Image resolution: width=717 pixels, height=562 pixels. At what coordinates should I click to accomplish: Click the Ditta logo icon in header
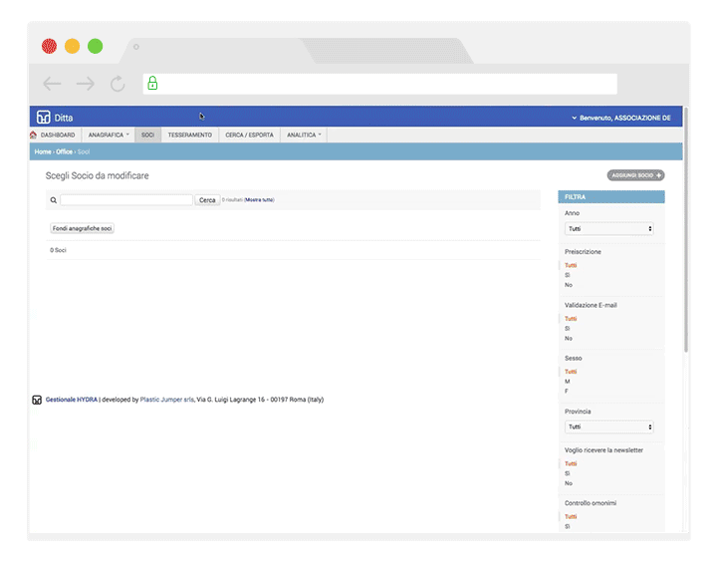(x=43, y=118)
